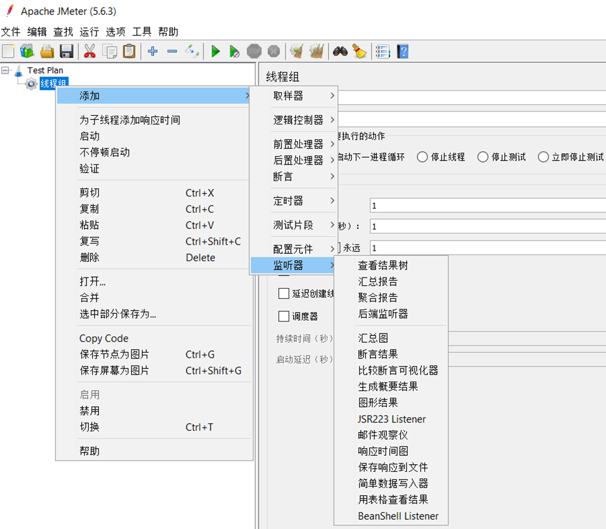Click the Copy icon in toolbar
This screenshot has height=529, width=606.
110,51
